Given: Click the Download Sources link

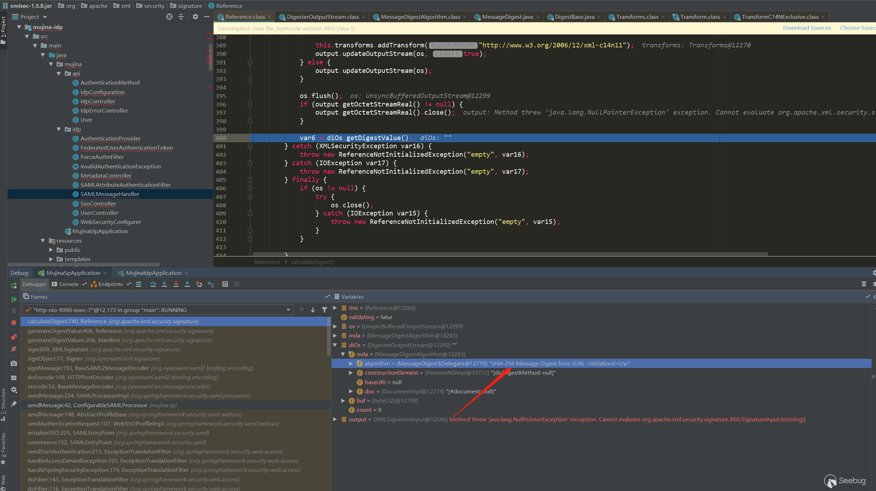Looking at the screenshot, I should click(807, 28).
